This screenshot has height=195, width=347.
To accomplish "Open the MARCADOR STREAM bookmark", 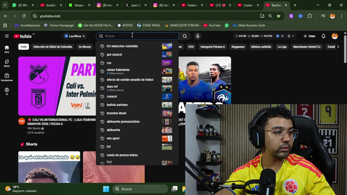I will point(182,25).
